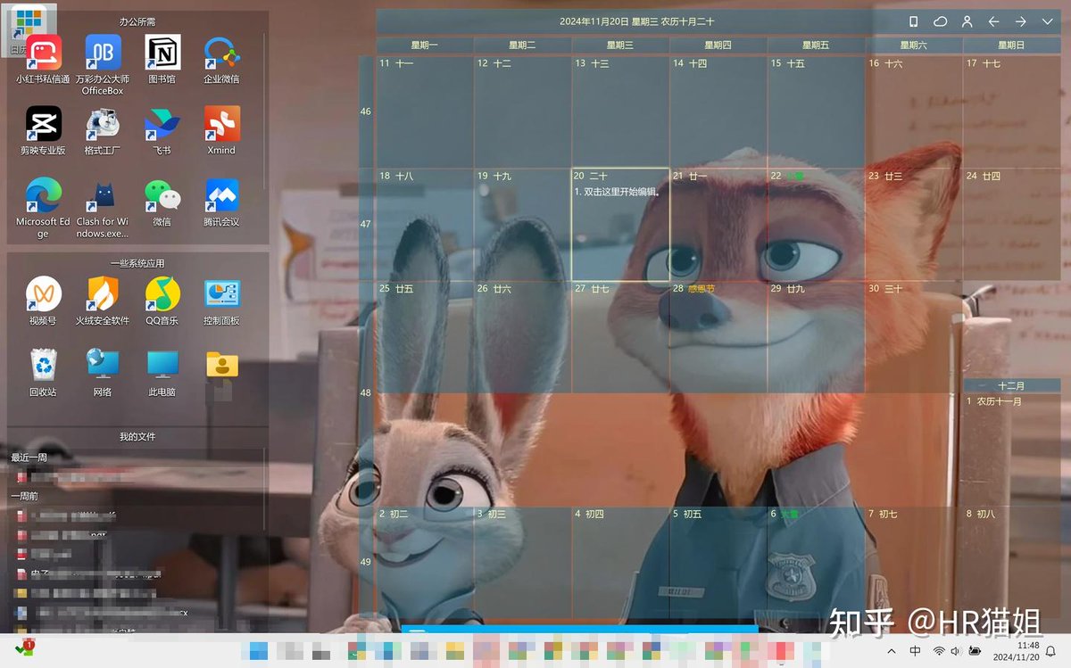The height and width of the screenshot is (668, 1071).
Task: Click the 一周前 section heading
Action: click(24, 496)
